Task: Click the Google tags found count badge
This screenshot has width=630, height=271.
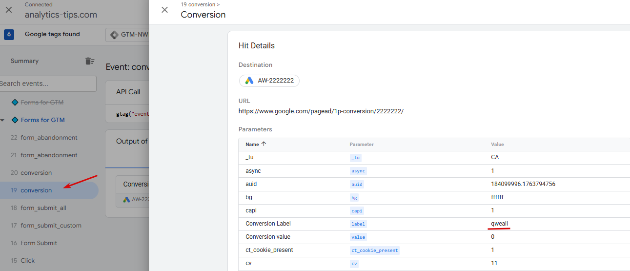Action: [x=9, y=34]
